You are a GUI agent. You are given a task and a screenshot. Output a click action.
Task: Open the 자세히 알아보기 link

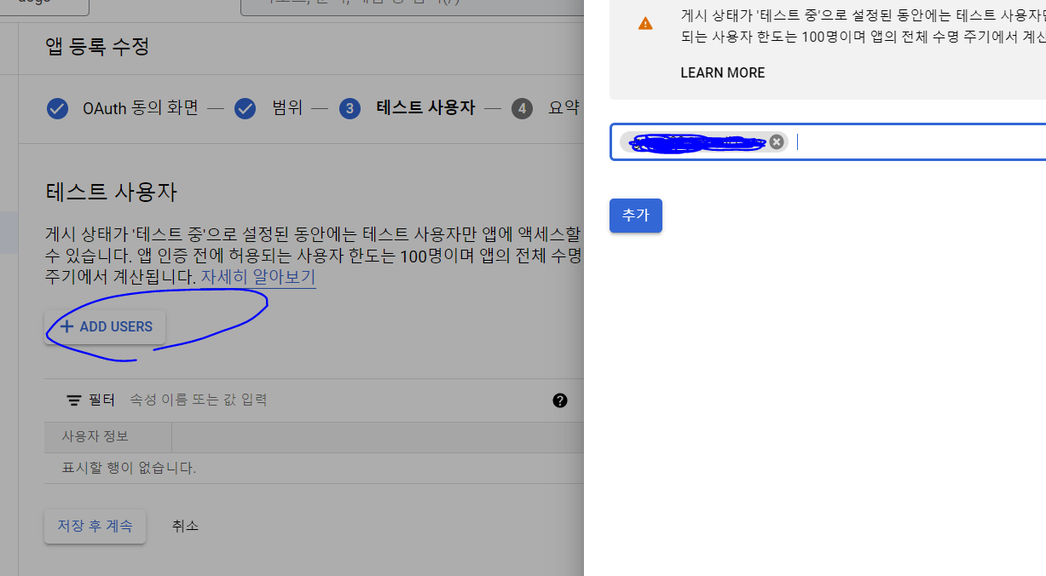[x=258, y=278]
